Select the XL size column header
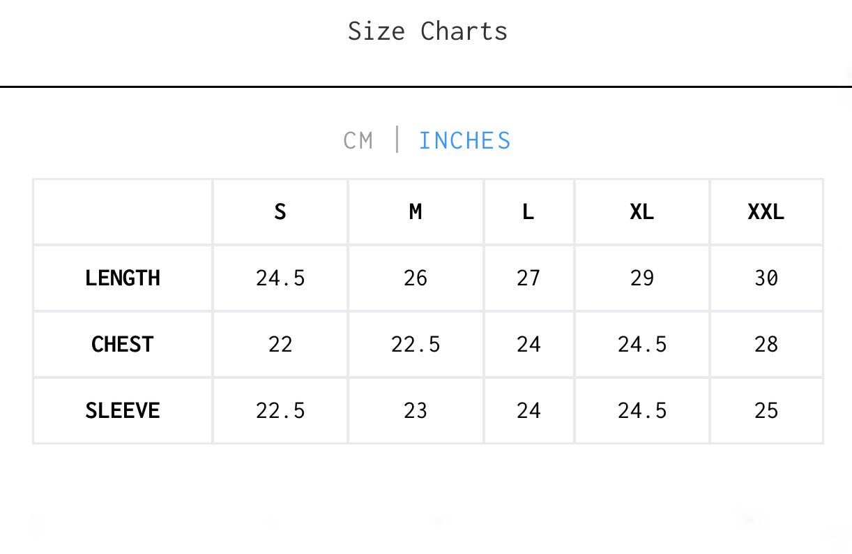The width and height of the screenshot is (852, 554). click(642, 211)
